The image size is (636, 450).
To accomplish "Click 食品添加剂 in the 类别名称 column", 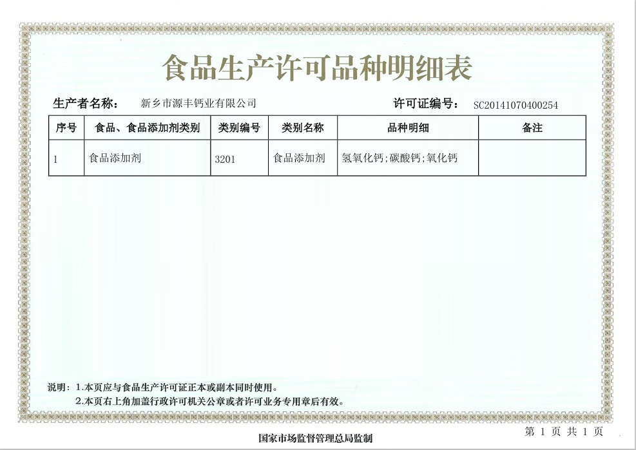I will [299, 158].
